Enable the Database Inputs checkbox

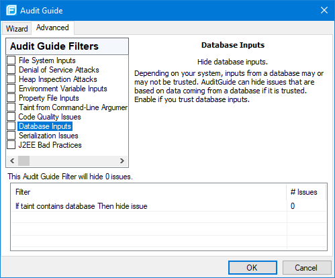pos(11,126)
